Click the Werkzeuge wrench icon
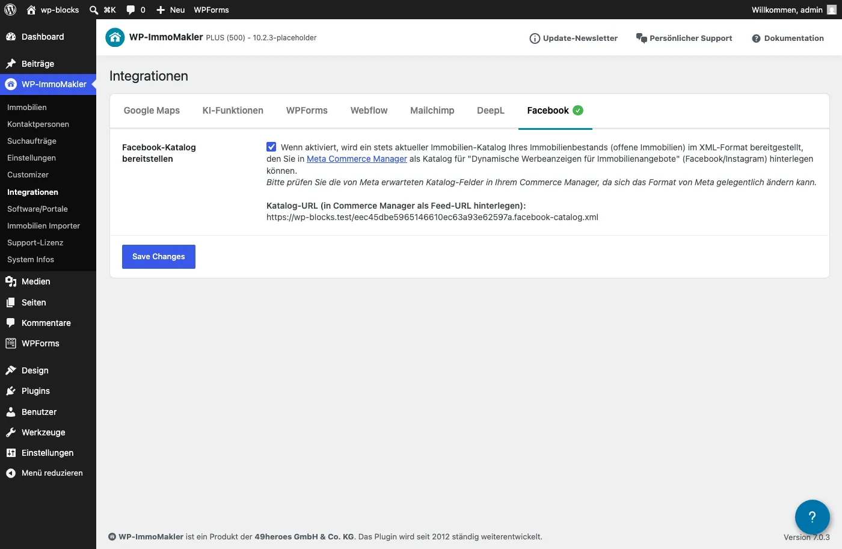 [11, 432]
